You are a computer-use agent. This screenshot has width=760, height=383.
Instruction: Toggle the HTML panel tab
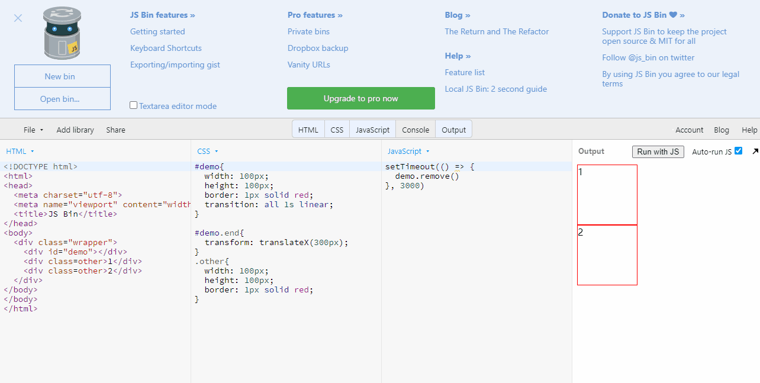coord(308,130)
